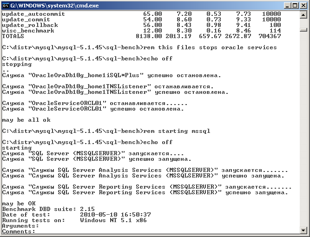Click Analysis Services 'запускается' line
Viewport: 310px width, 237px height.
145,170
